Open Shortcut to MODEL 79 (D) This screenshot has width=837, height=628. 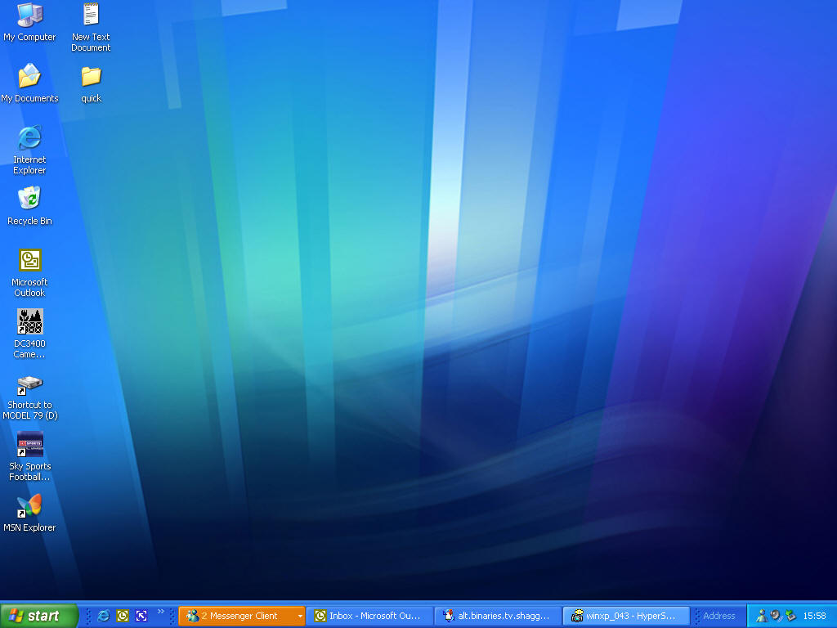[29, 384]
